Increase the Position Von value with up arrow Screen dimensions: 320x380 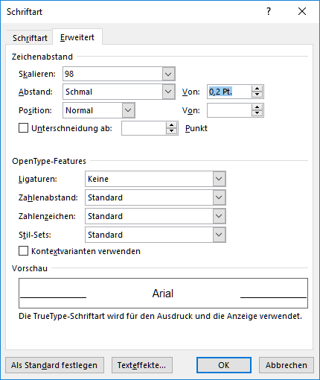(x=257, y=107)
